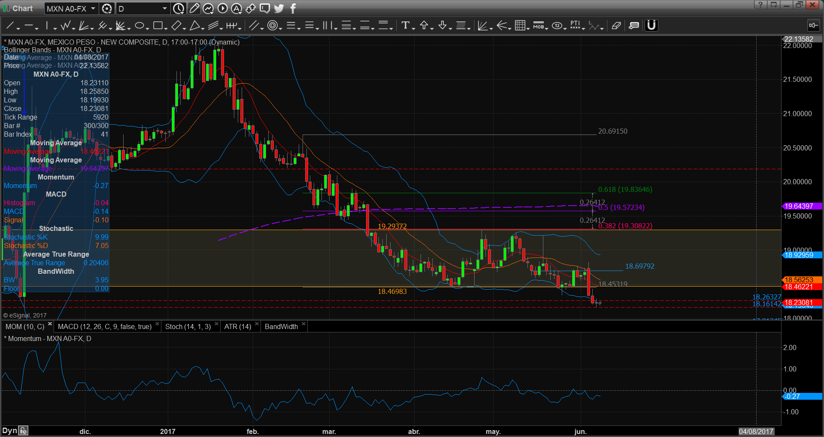Open the help question mark button

click(x=760, y=5)
